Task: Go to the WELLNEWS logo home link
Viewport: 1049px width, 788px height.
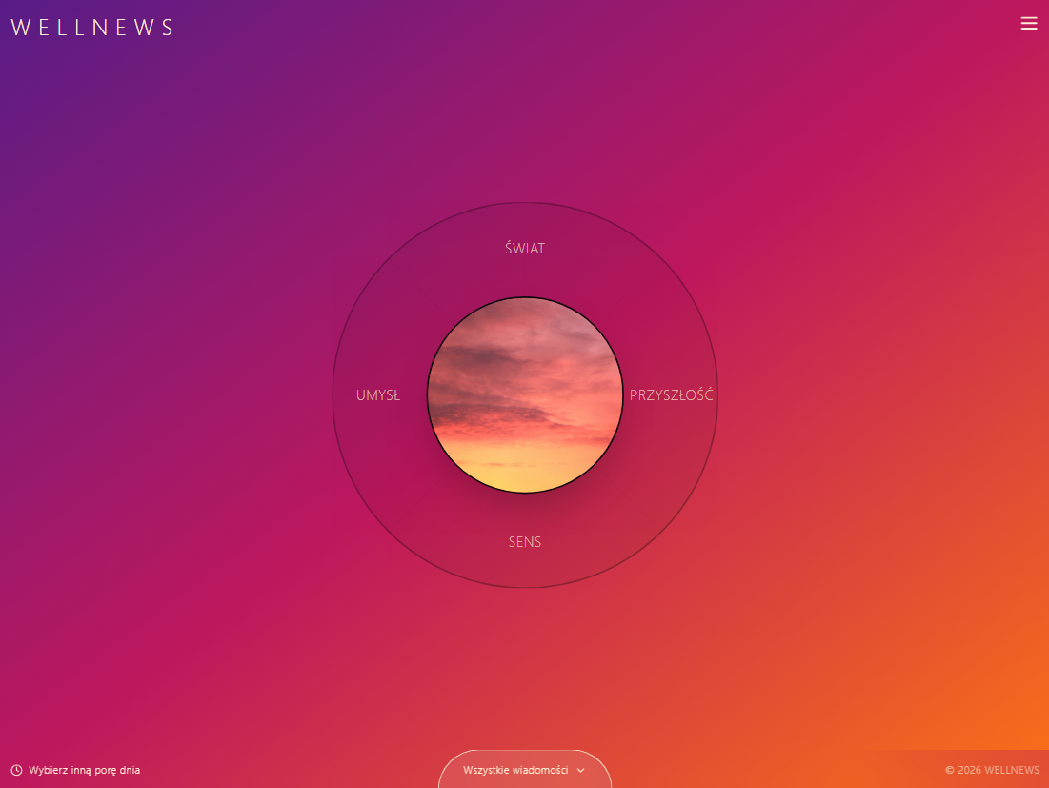Action: (92, 28)
